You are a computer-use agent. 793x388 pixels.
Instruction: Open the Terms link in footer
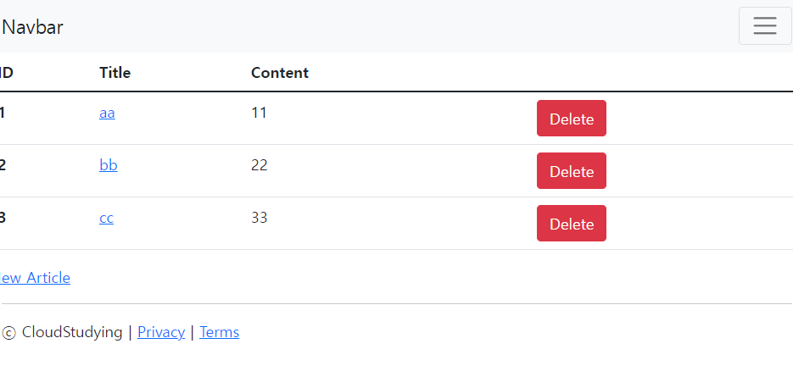pos(220,332)
